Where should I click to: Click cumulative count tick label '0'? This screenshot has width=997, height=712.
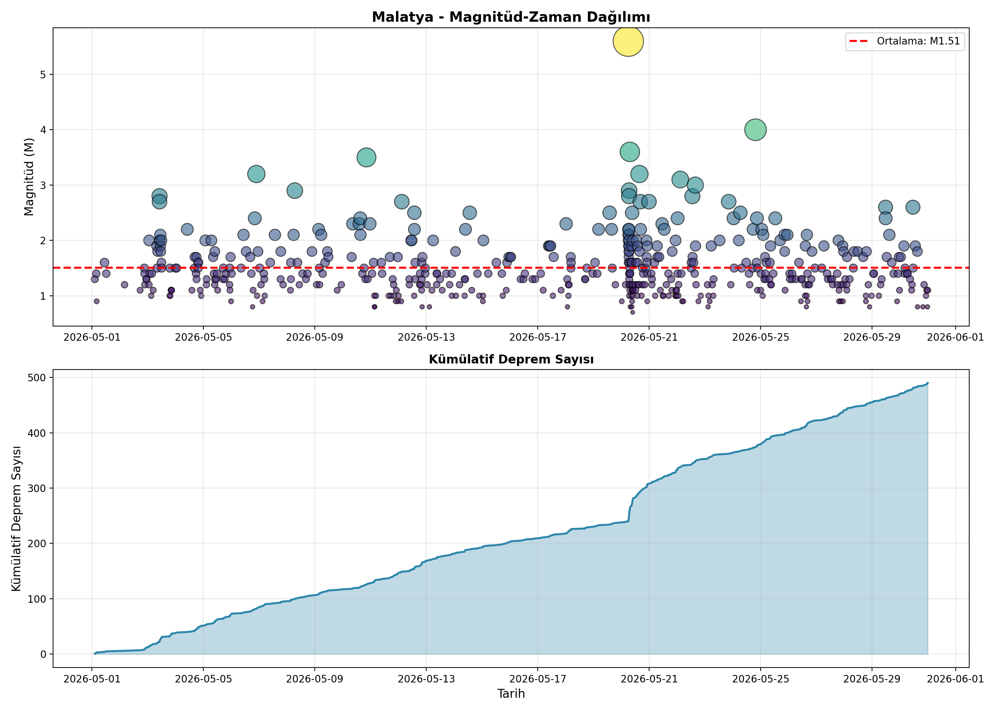[x=43, y=655]
